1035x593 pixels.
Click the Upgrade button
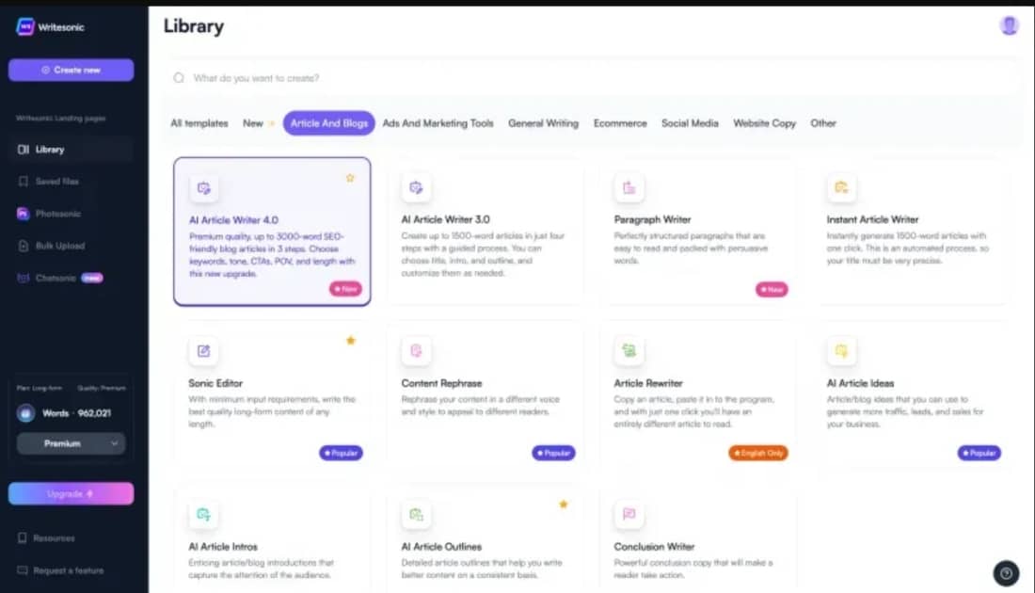(71, 494)
